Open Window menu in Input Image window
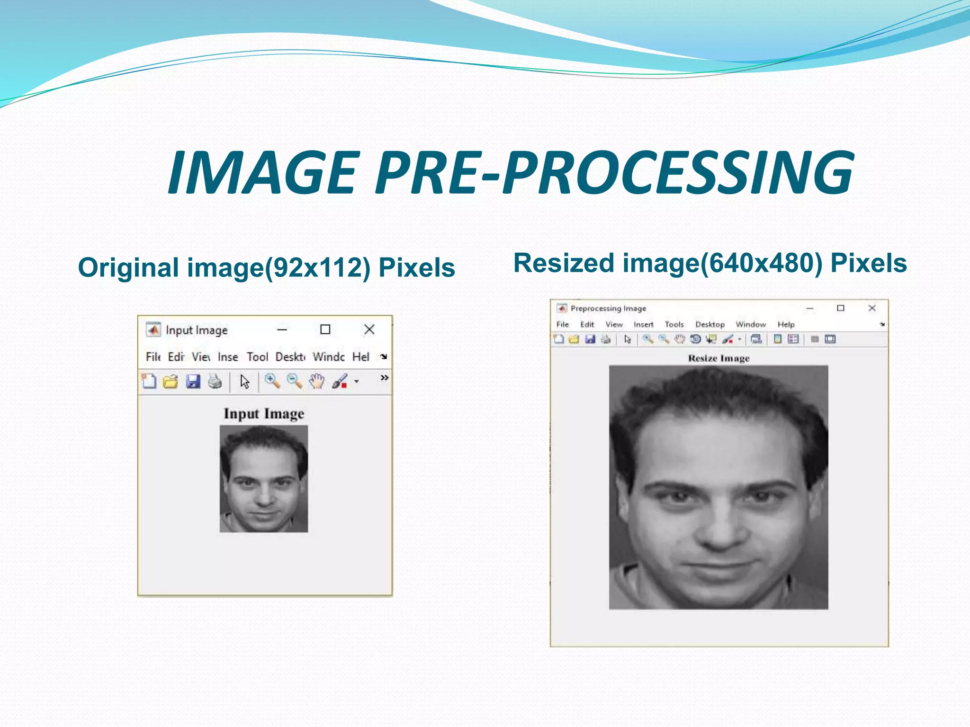 point(329,356)
